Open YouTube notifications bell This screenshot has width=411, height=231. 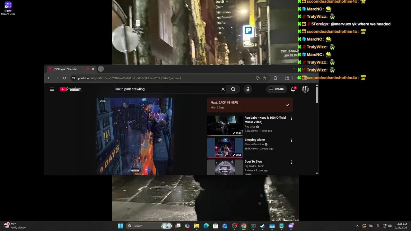tap(293, 89)
